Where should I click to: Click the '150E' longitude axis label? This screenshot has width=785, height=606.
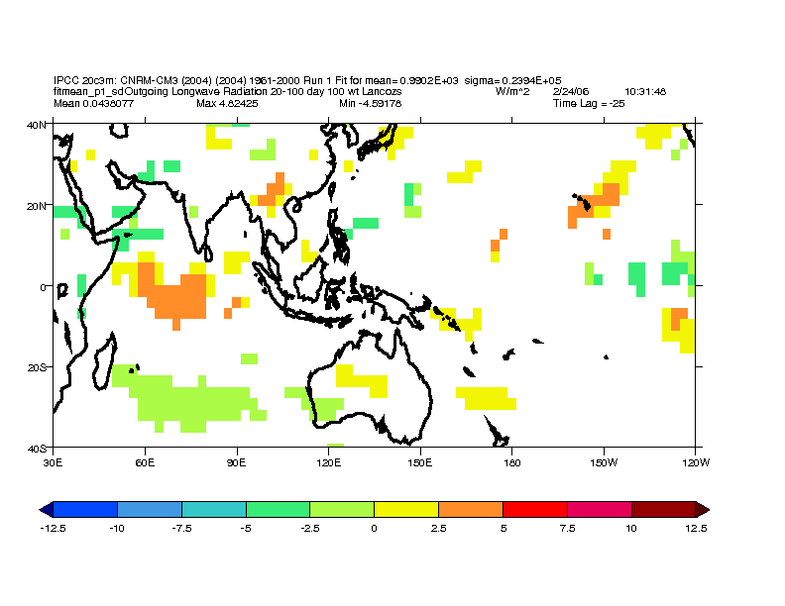point(420,462)
